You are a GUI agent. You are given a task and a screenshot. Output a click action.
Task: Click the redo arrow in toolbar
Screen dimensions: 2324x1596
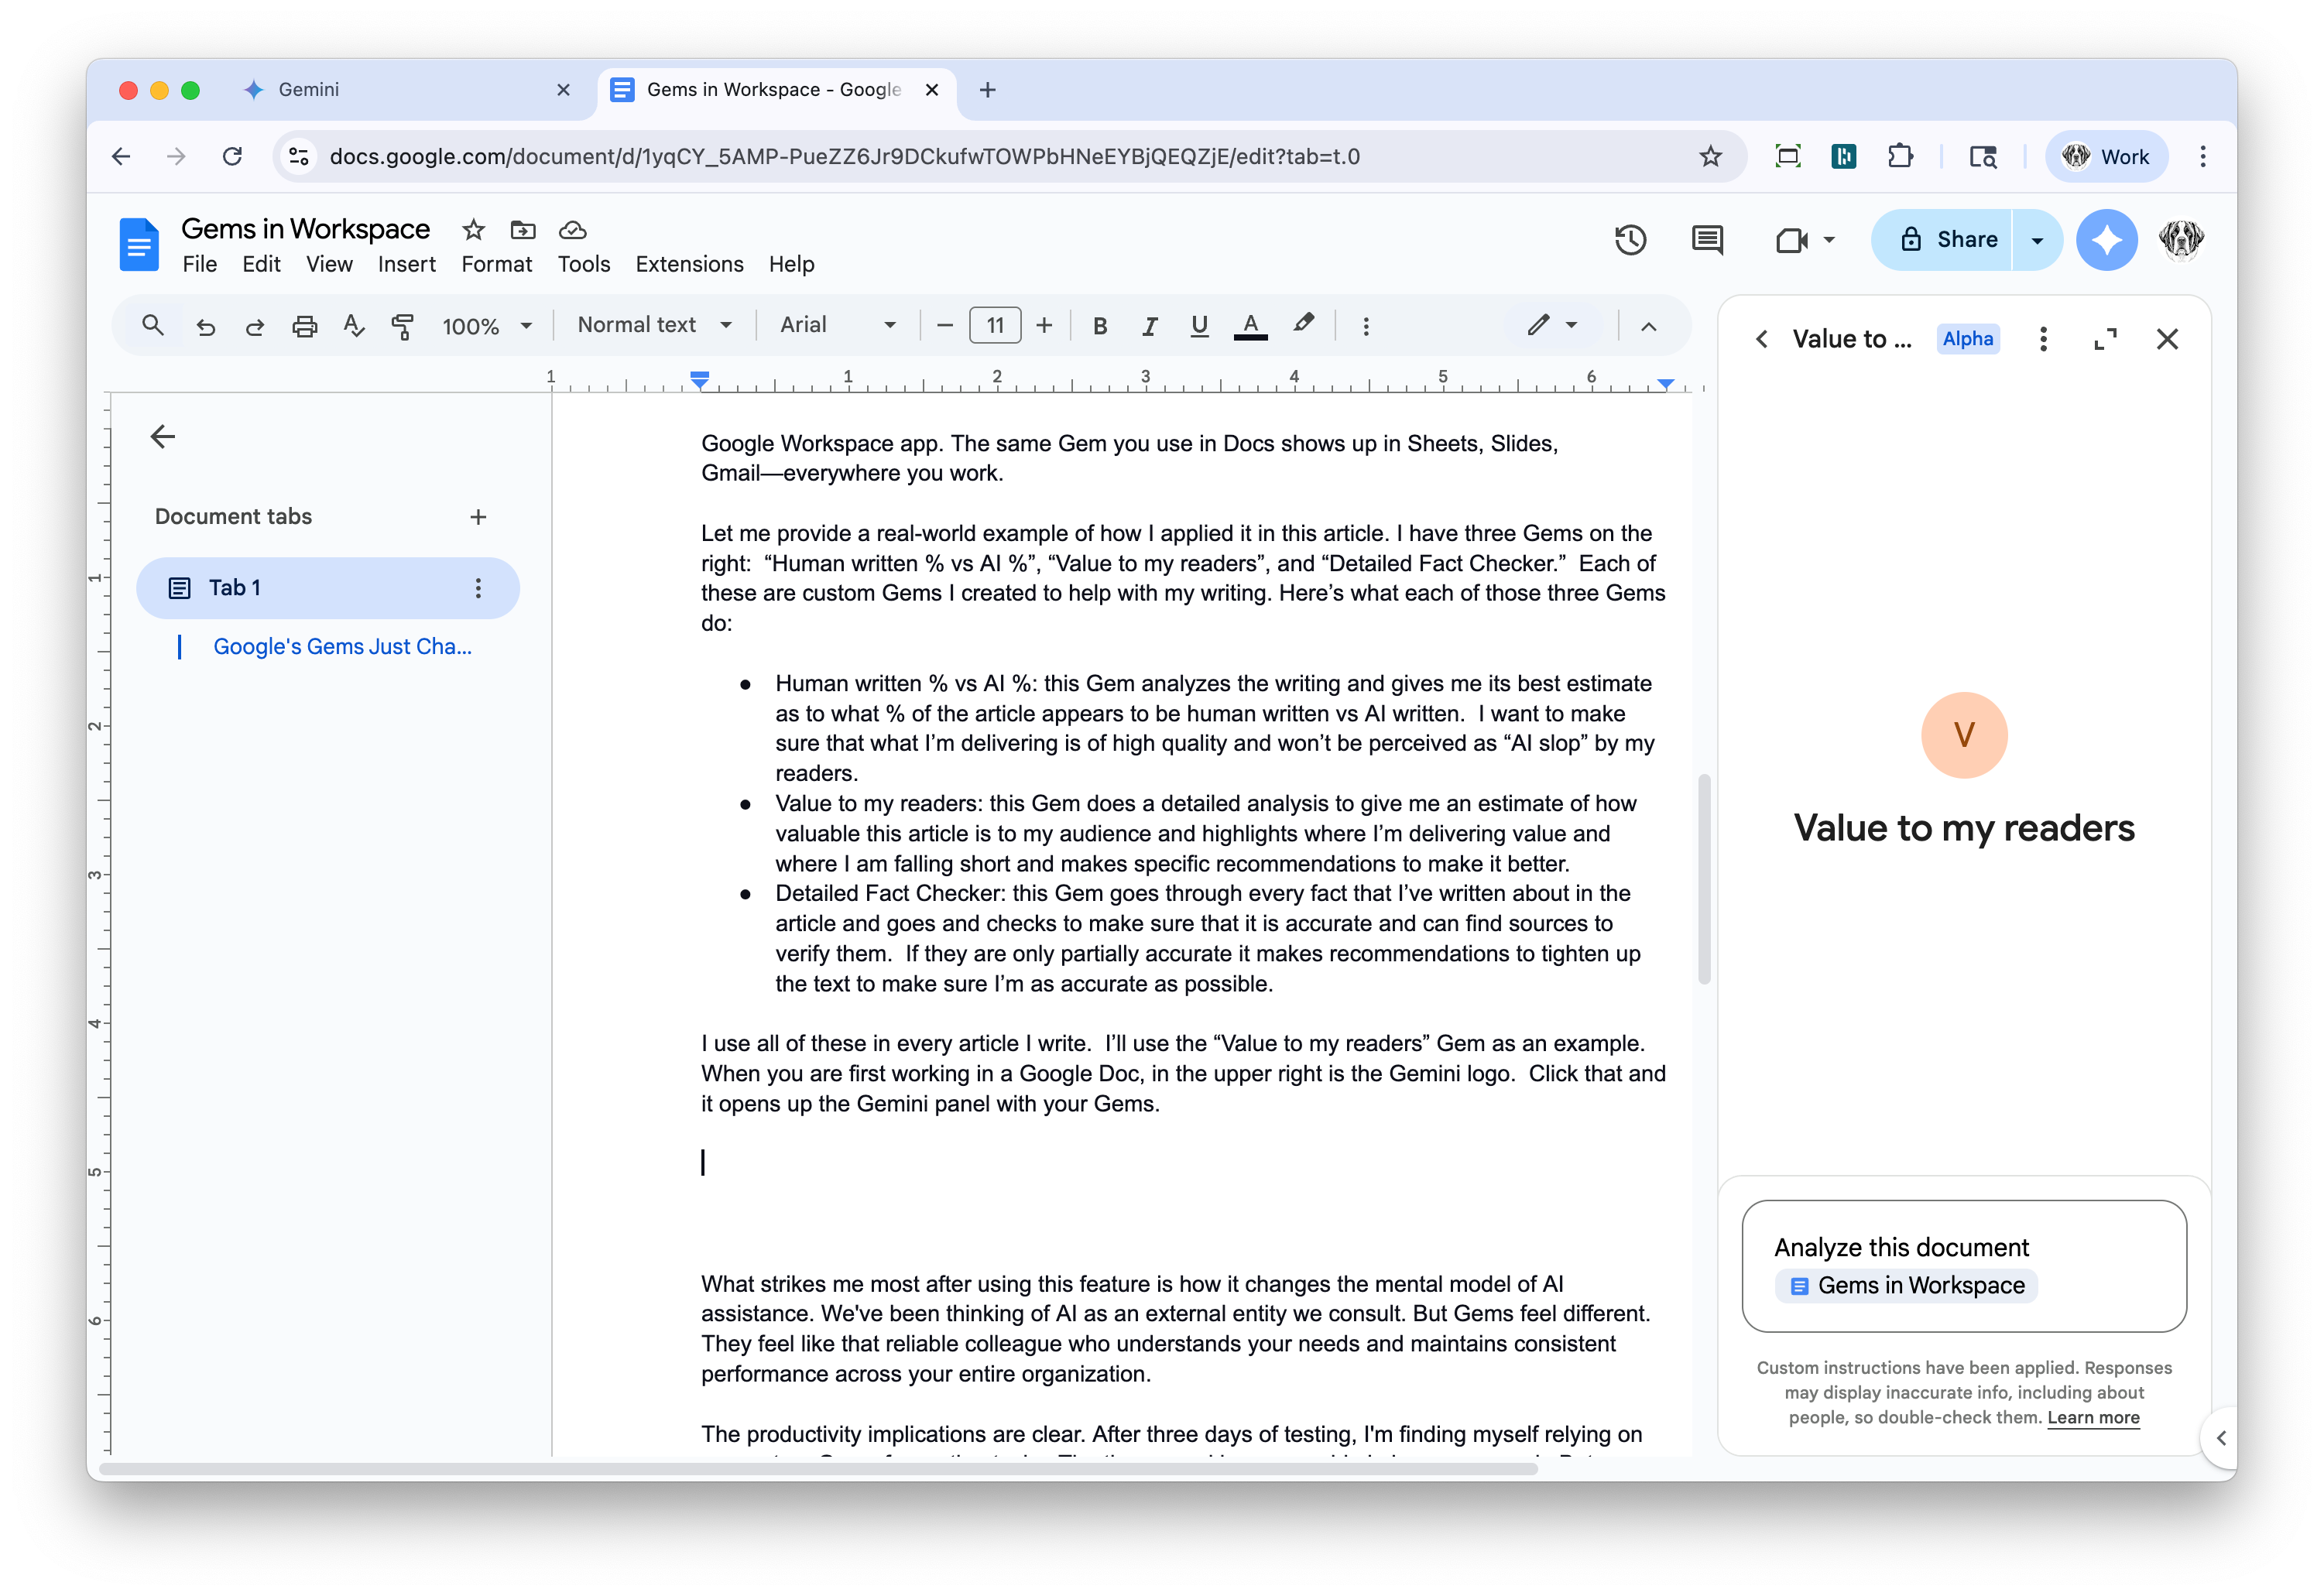click(x=254, y=326)
